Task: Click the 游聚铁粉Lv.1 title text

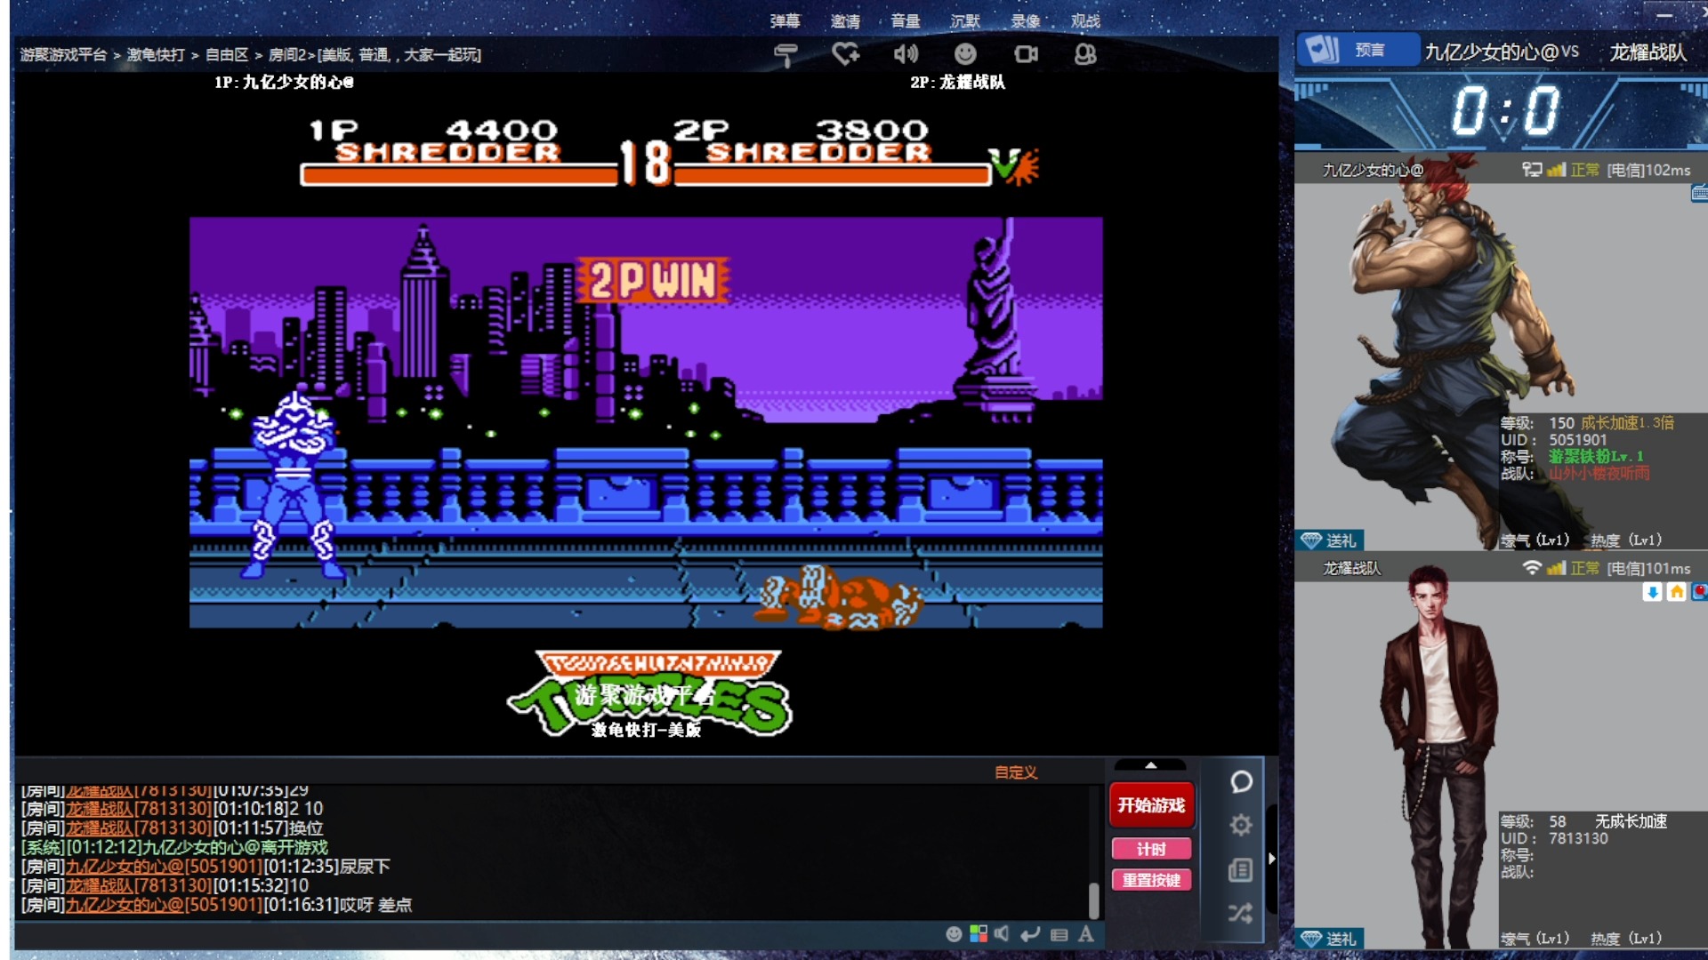Action: pos(1596,457)
